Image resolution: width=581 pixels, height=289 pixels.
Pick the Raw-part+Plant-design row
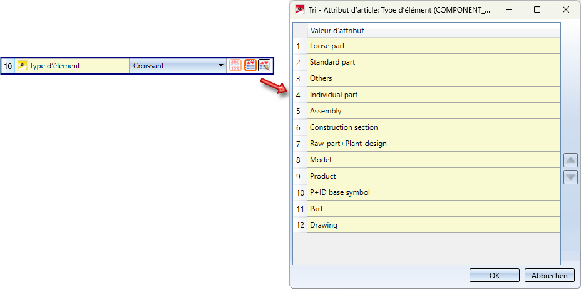pyautogui.click(x=433, y=144)
